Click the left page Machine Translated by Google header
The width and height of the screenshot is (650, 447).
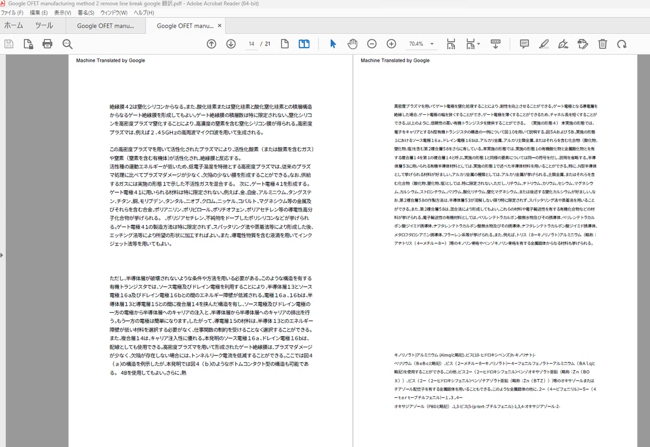pos(110,61)
